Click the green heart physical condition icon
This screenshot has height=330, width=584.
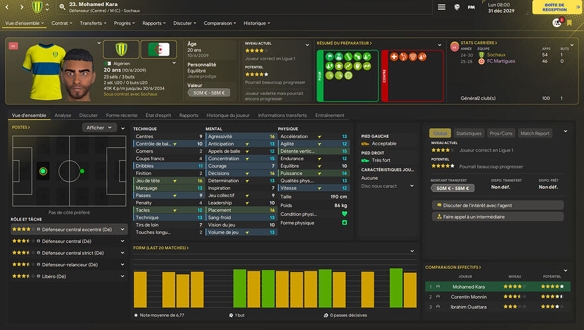pos(344,214)
